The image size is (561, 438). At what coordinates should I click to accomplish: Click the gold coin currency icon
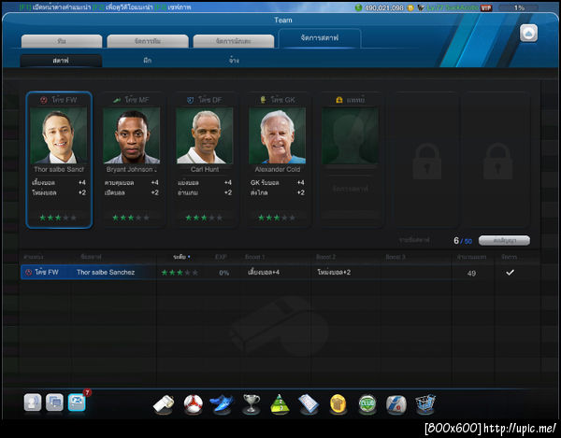click(x=410, y=7)
